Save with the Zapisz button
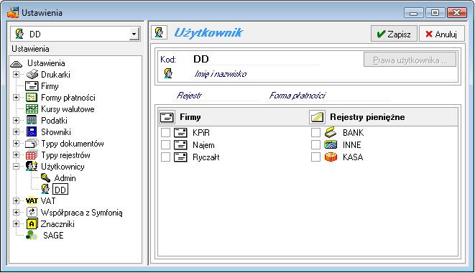 pos(394,34)
